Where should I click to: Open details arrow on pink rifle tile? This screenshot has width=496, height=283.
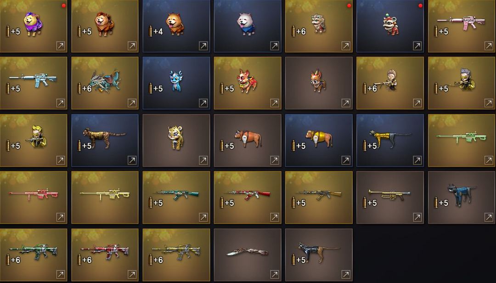click(489, 46)
